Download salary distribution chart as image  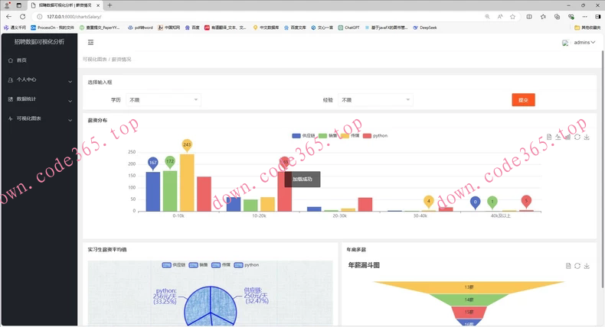pos(587,138)
